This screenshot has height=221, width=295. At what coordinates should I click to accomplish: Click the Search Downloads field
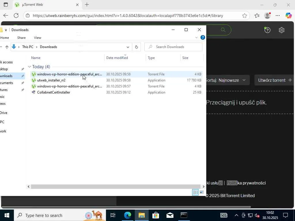(x=173, y=47)
